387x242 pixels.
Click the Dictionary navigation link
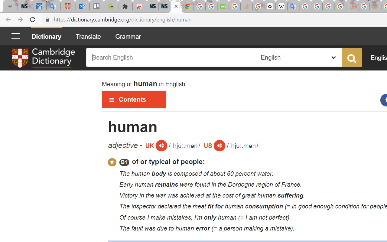(46, 36)
